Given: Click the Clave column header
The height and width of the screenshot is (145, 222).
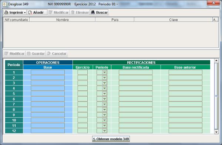Looking at the screenshot, I should [x=174, y=20].
